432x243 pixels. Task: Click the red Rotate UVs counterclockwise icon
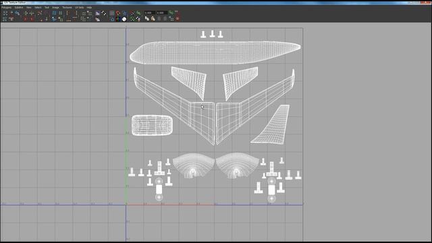26,19
